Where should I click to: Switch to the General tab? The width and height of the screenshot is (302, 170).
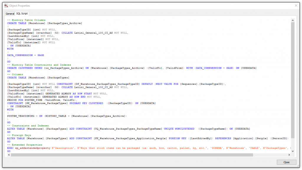coord(10,13)
